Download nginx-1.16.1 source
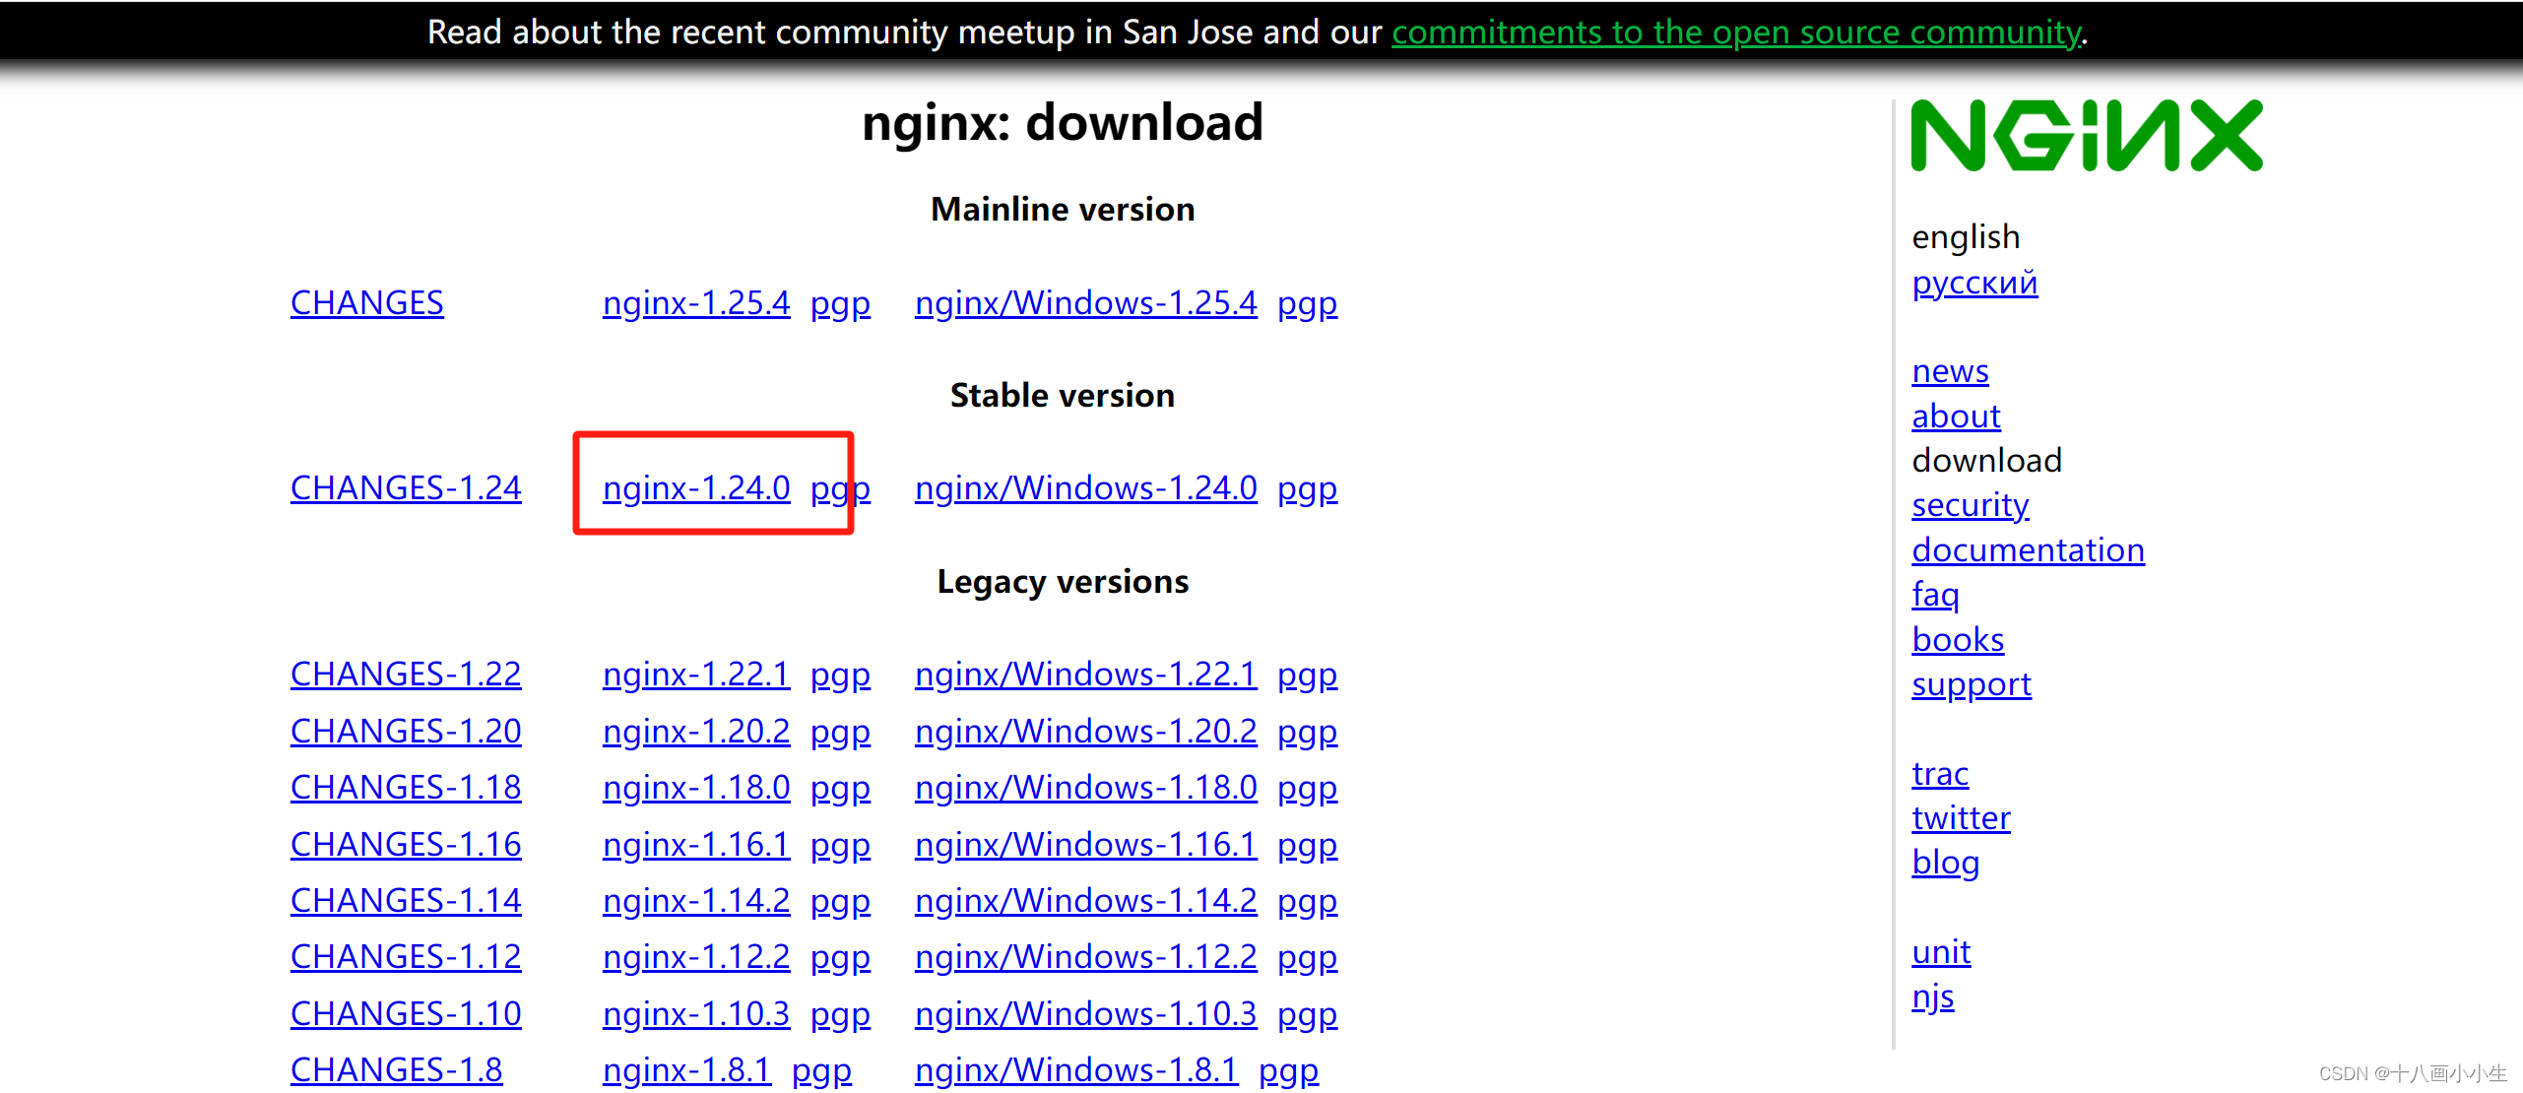 click(x=696, y=844)
